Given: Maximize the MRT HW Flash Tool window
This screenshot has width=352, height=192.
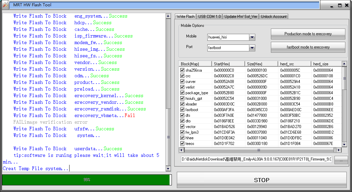Looking at the screenshot, I should point(340,5).
